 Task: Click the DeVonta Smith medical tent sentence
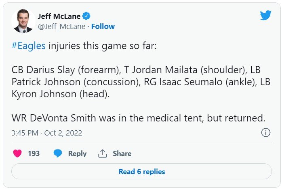138,118
